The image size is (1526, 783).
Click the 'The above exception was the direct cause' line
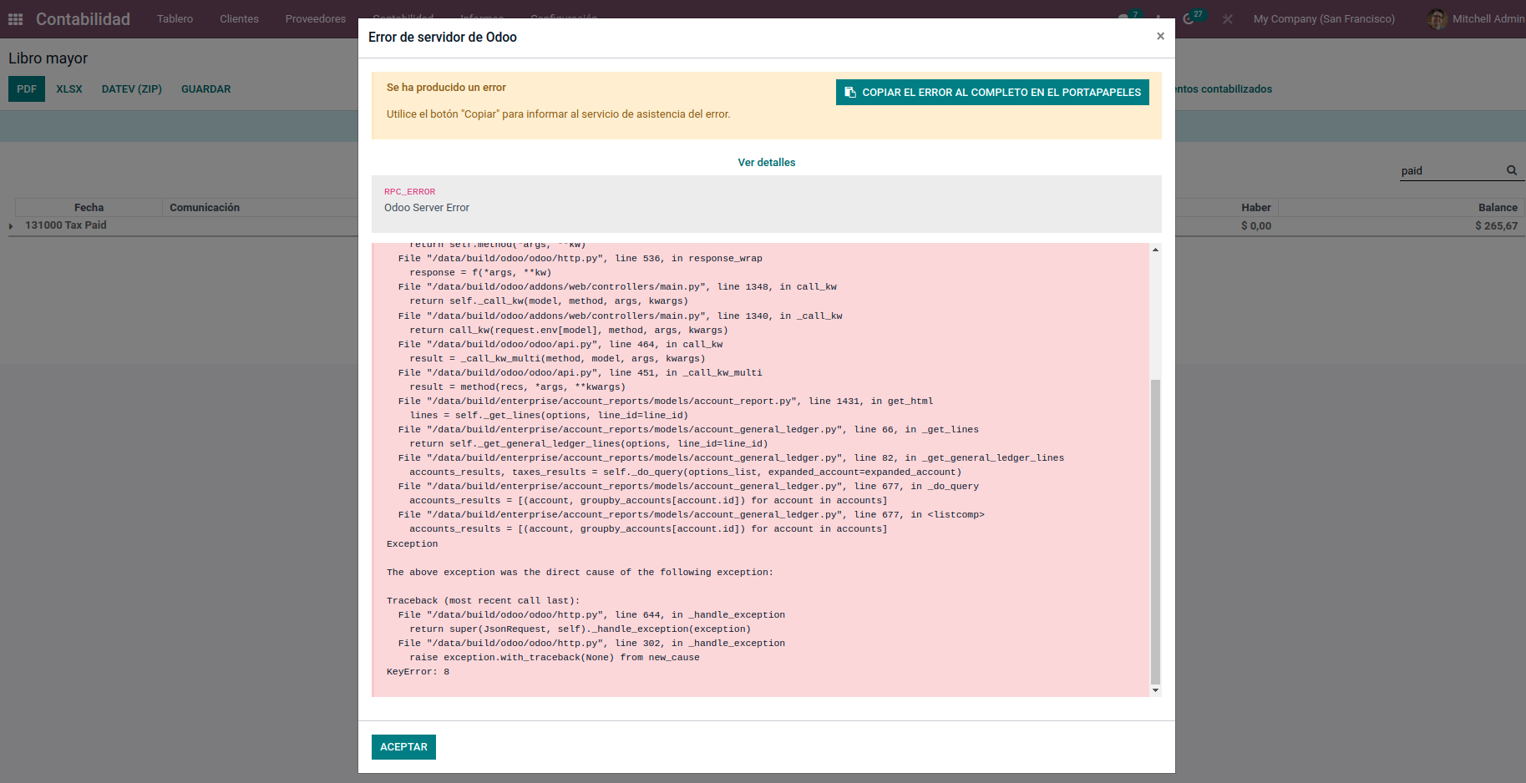[x=580, y=573]
